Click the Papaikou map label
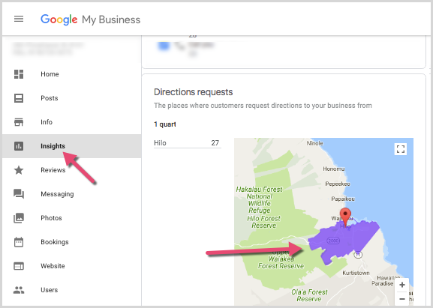433x308 pixels. (343, 199)
